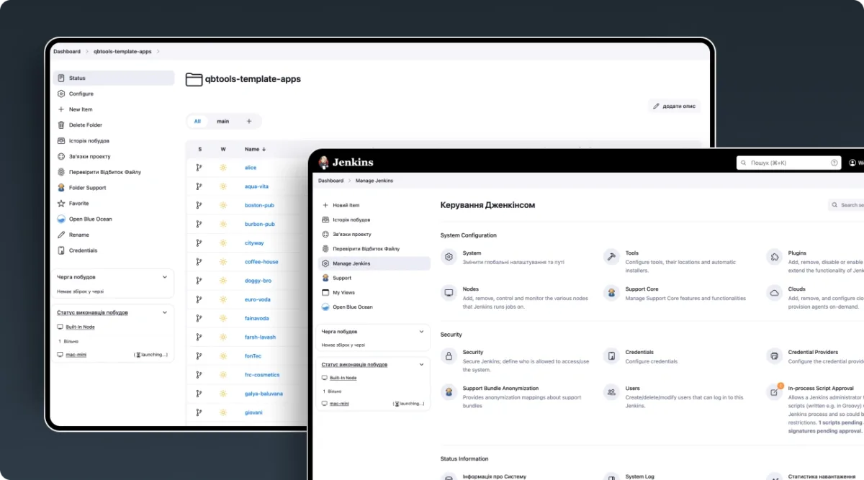This screenshot has height=480, width=864.
Task: Open the frc-cosmetics job link
Action: (x=262, y=375)
